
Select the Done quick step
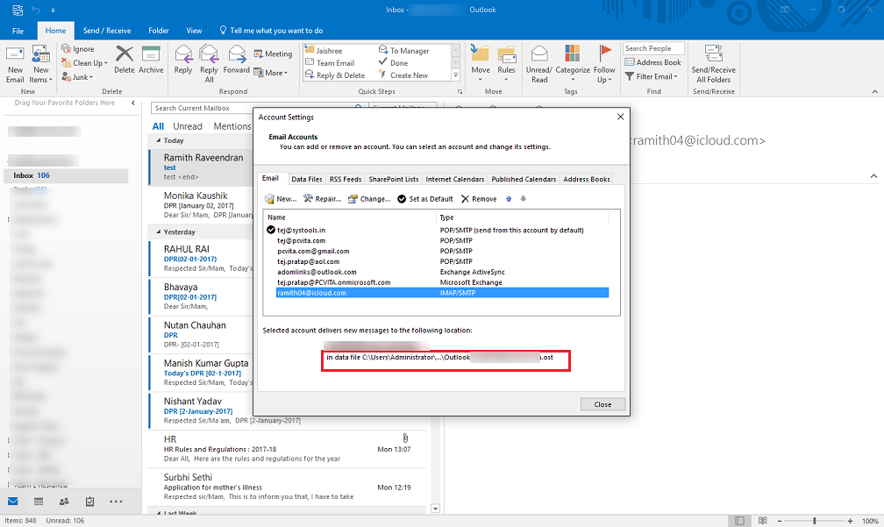tap(393, 63)
